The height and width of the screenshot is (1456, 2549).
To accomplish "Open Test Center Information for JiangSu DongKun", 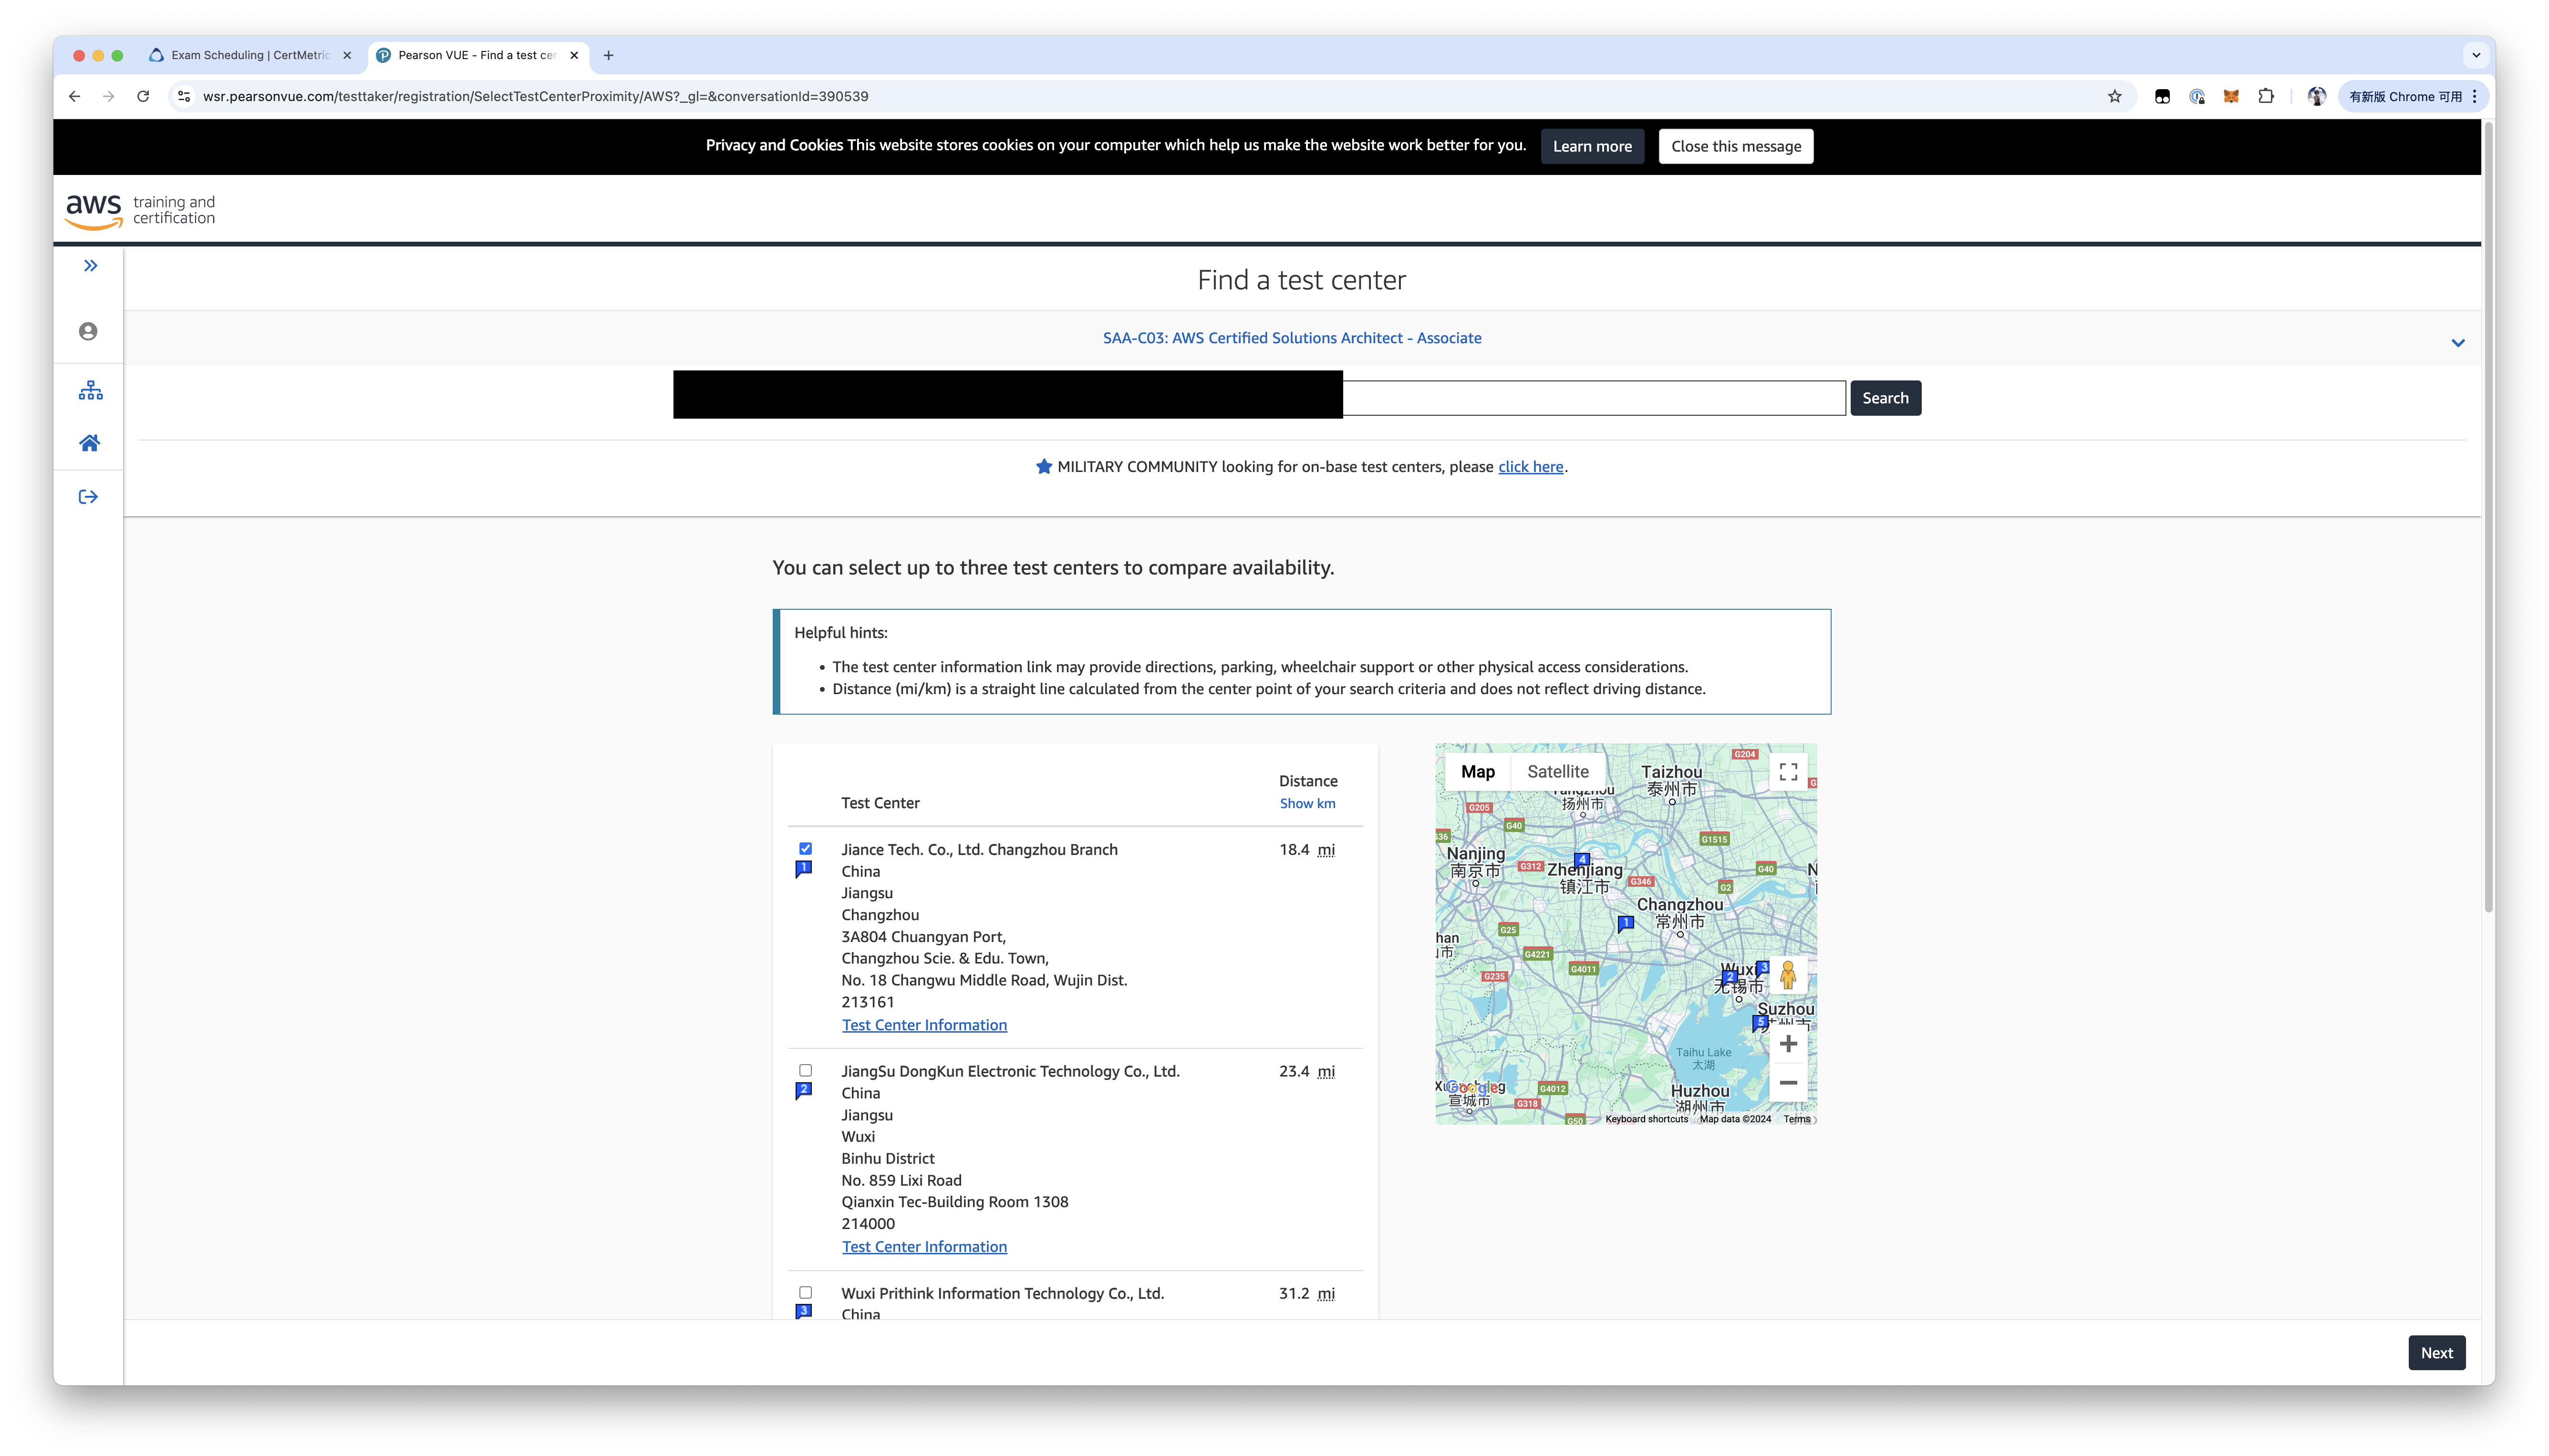I will pos(923,1247).
